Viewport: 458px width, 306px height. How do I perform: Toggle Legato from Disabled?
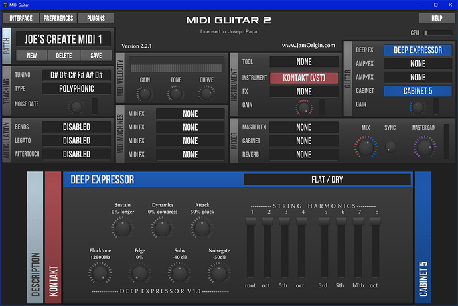pyautogui.click(x=76, y=141)
